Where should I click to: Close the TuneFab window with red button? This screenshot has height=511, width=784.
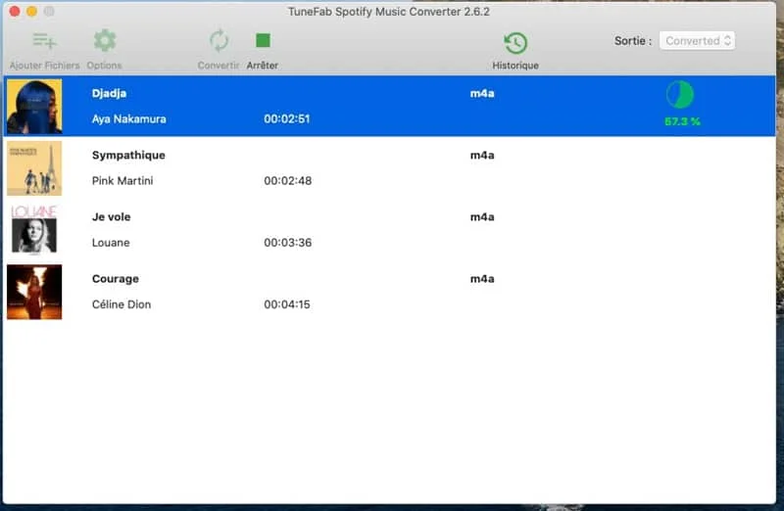15,11
